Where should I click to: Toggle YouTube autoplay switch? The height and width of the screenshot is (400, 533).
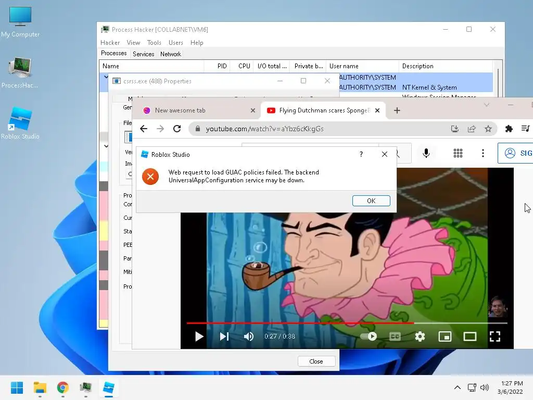[x=369, y=336]
